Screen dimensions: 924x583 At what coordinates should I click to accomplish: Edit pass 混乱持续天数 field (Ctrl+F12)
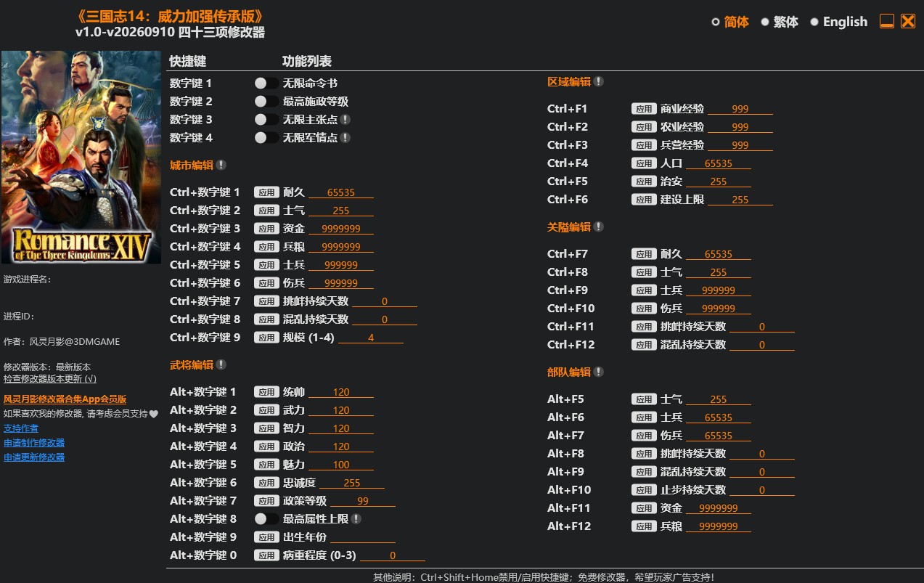(x=762, y=345)
